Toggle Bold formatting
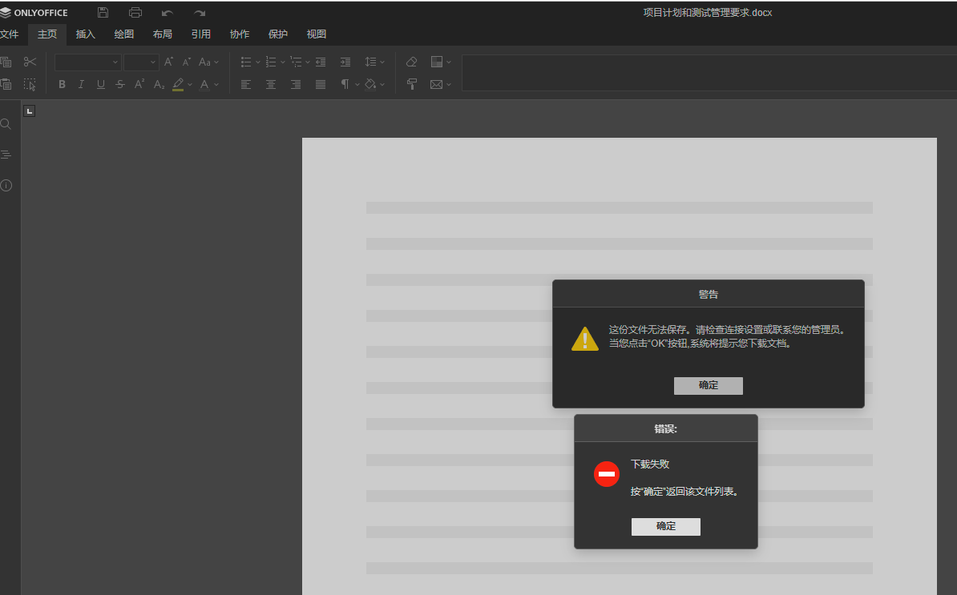The width and height of the screenshot is (957, 595). [62, 84]
